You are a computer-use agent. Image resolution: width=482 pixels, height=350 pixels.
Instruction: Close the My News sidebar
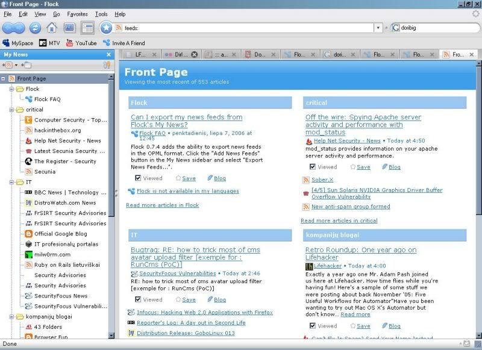108,55
